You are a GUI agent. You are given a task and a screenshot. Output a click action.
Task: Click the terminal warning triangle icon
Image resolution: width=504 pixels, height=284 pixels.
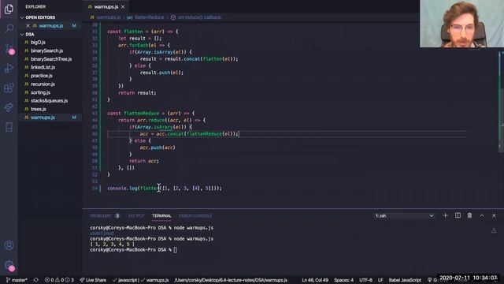(494, 230)
